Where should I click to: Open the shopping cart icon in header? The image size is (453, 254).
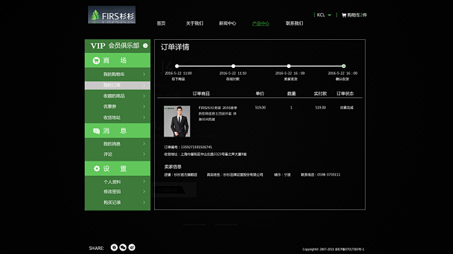pyautogui.click(x=344, y=15)
